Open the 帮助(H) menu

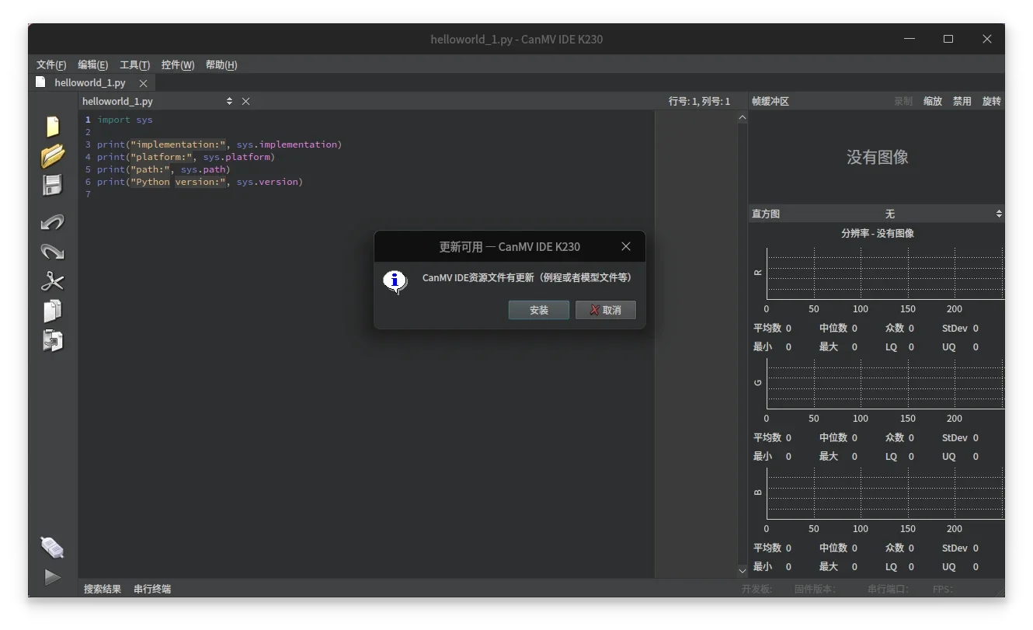click(x=221, y=64)
